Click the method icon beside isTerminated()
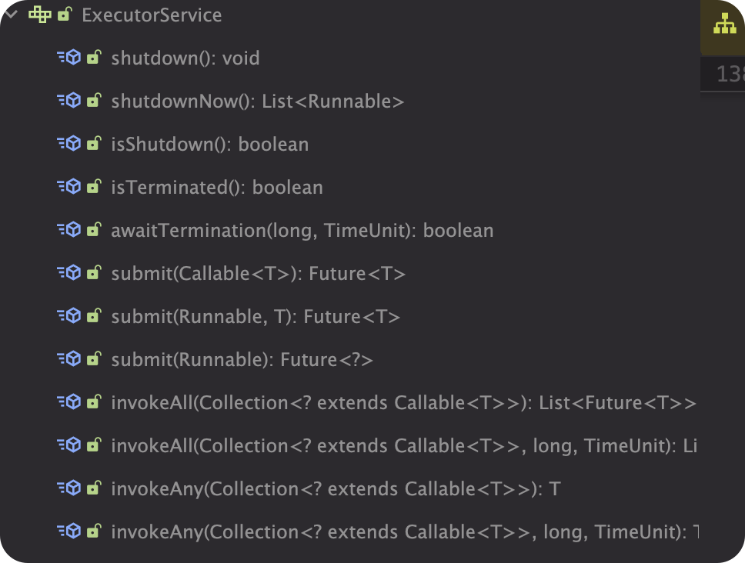745x563 pixels. 70,187
